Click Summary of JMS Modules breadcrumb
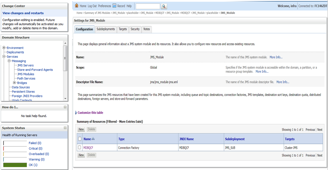The width and height of the screenshot is (328, 170). click(x=97, y=13)
